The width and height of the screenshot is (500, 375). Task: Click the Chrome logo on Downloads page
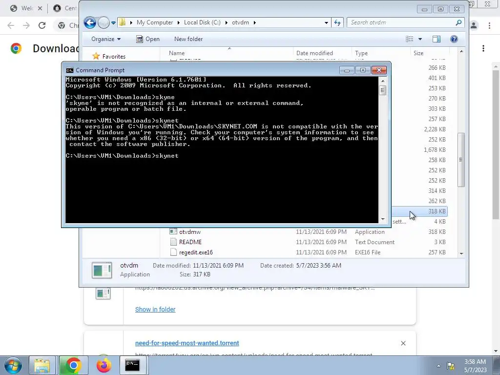click(x=16, y=48)
